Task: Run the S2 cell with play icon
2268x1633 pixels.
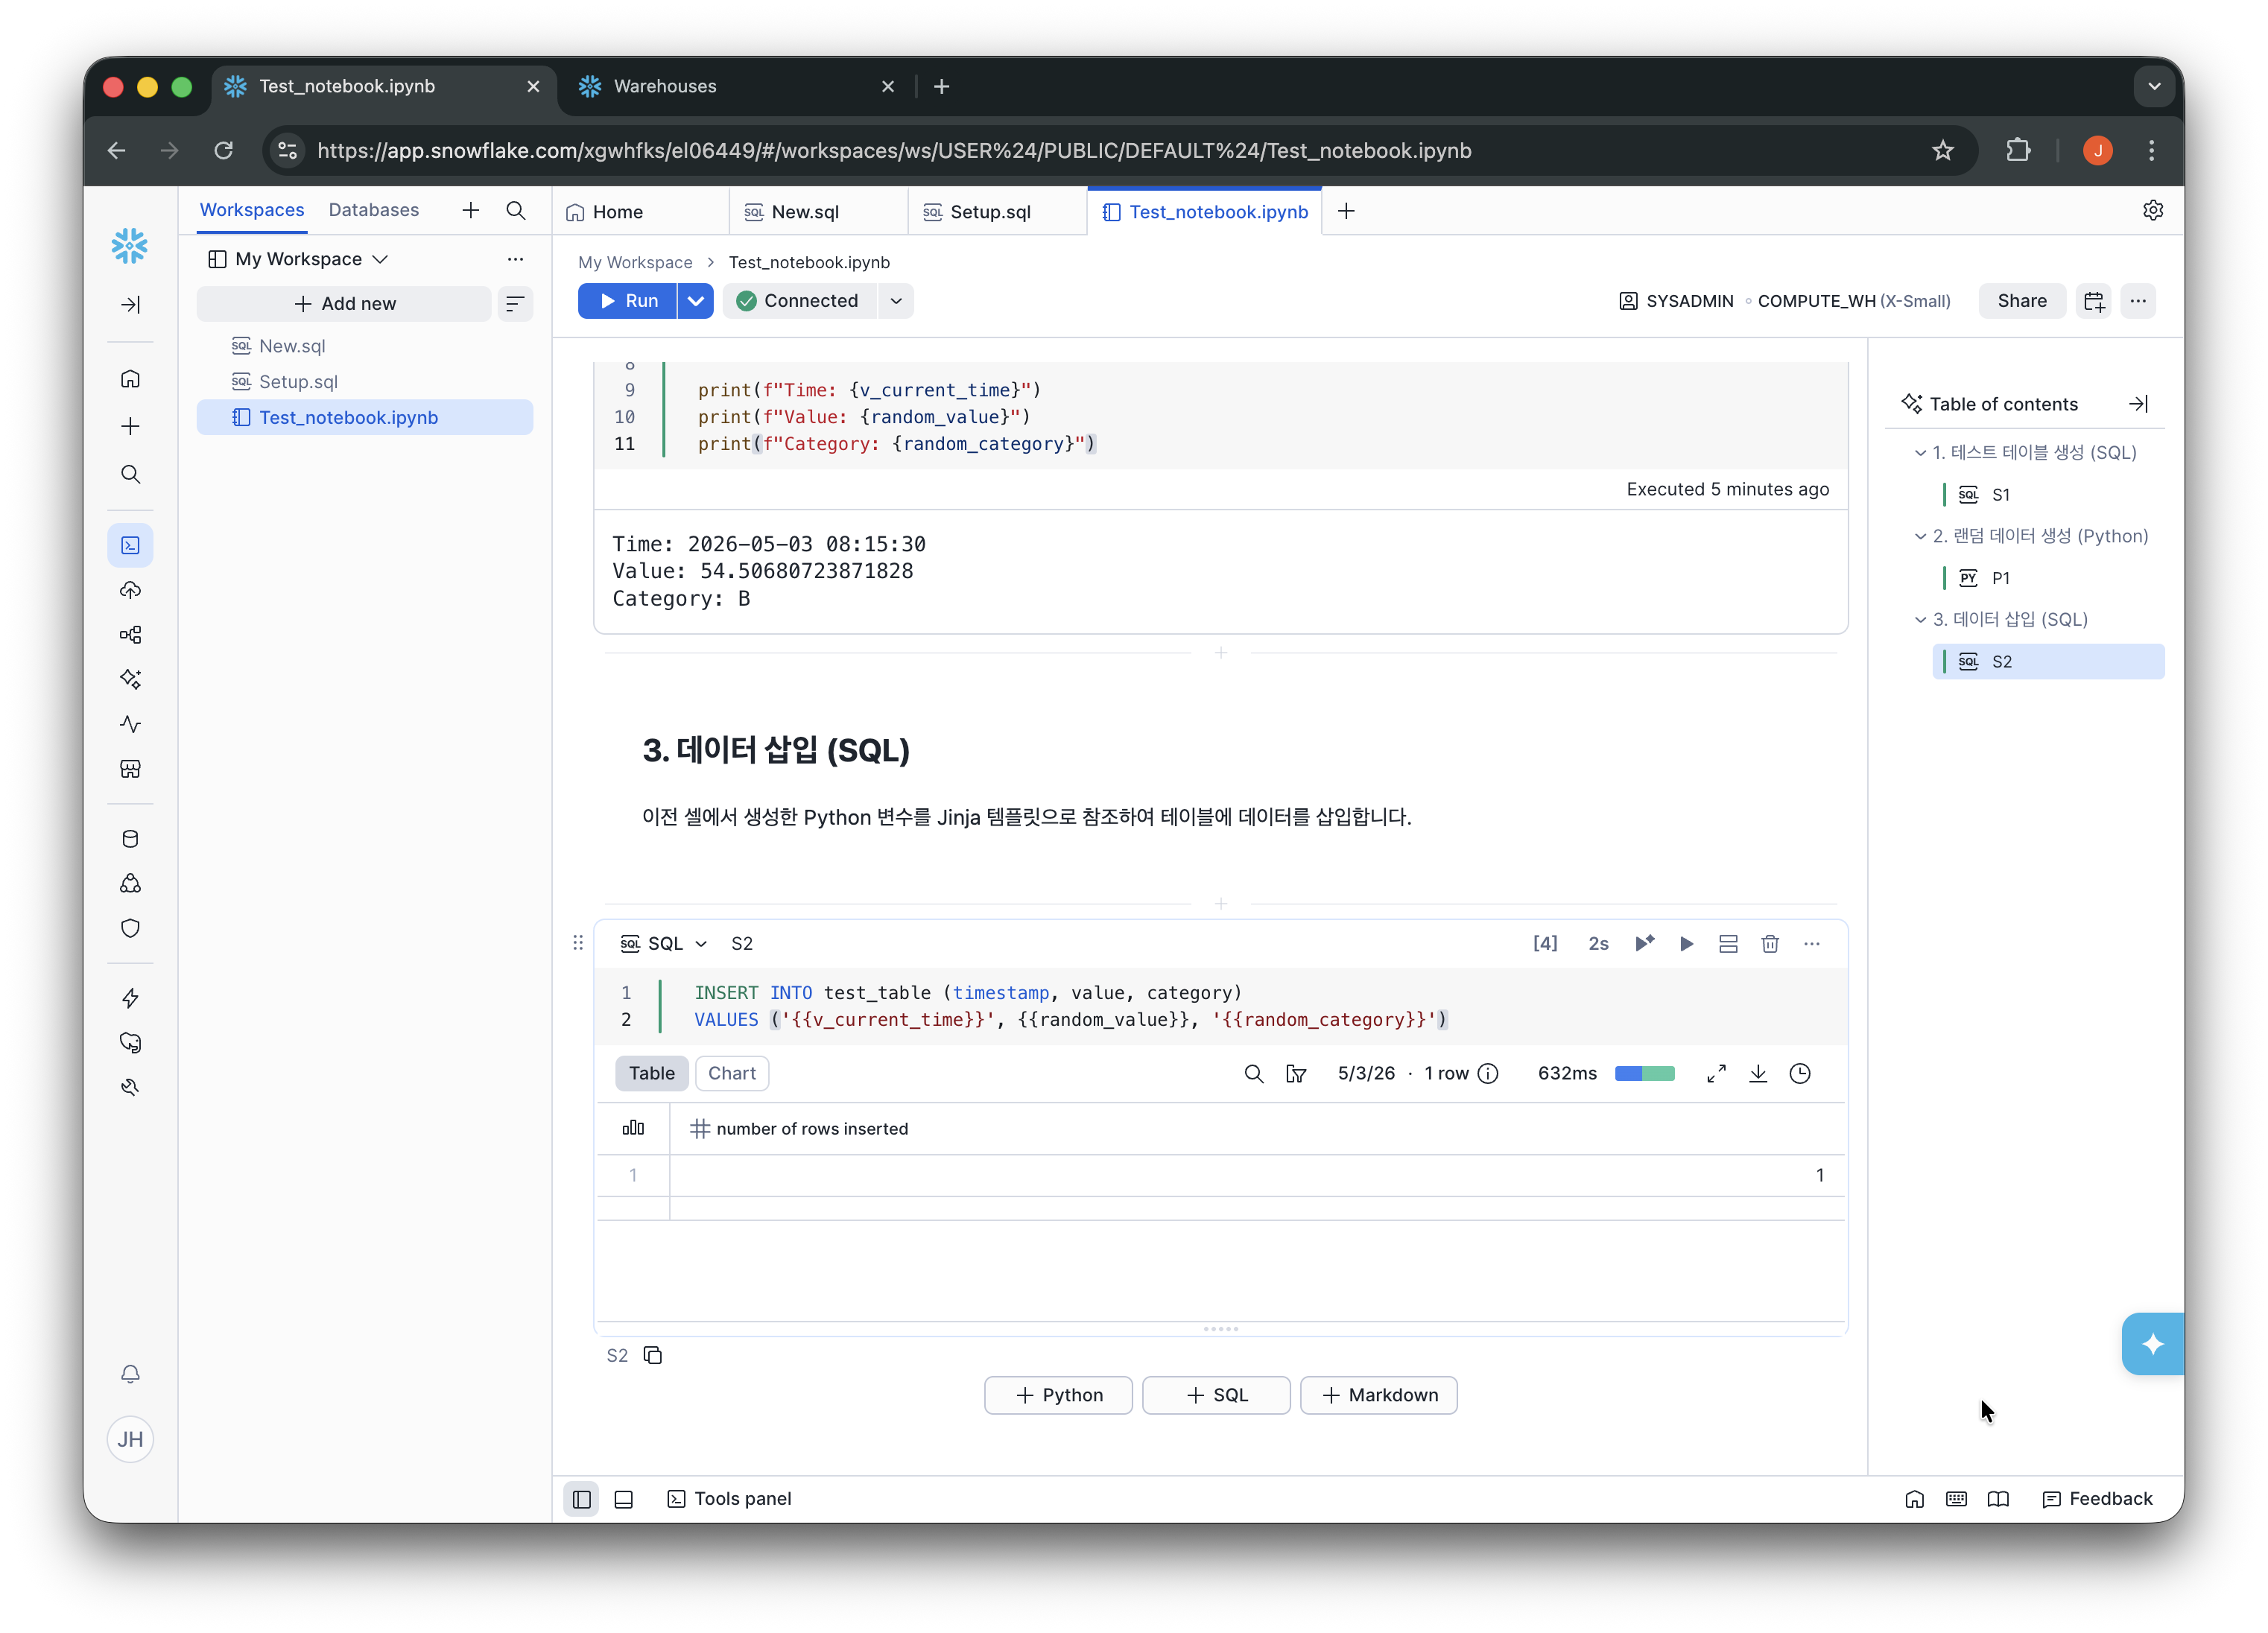Action: click(1686, 943)
